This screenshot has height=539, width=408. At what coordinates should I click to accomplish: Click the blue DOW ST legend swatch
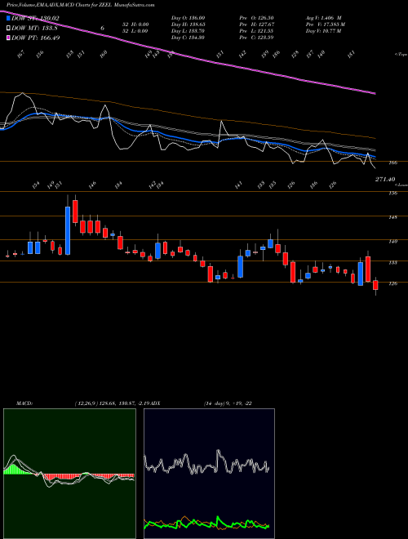9,19
